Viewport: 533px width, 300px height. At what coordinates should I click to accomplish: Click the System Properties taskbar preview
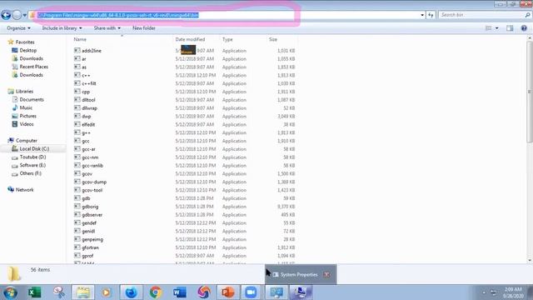coord(301,274)
